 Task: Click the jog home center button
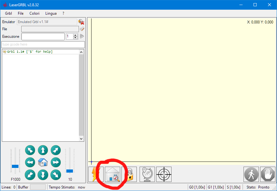point(43,162)
